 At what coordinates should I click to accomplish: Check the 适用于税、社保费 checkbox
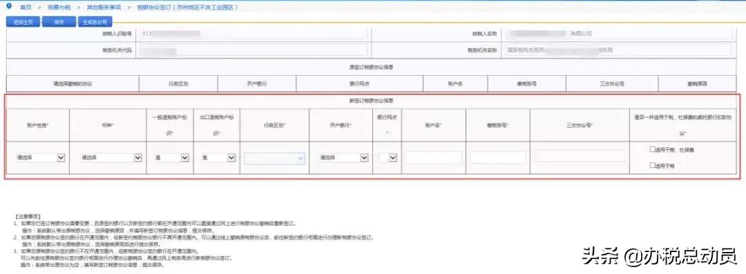click(x=653, y=149)
